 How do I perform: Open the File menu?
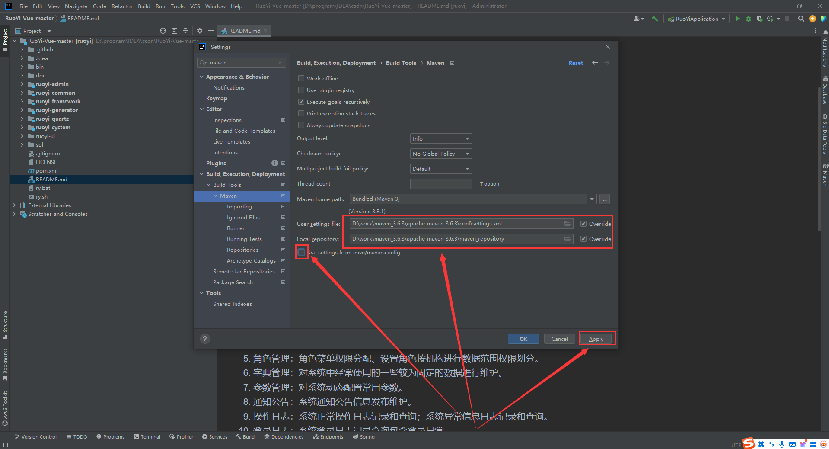23,6
